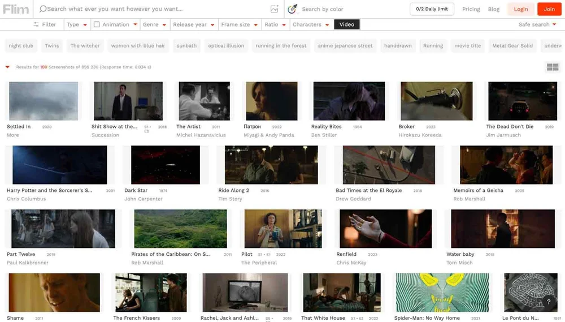
Task: Open the Release year dropdown
Action: 193,24
